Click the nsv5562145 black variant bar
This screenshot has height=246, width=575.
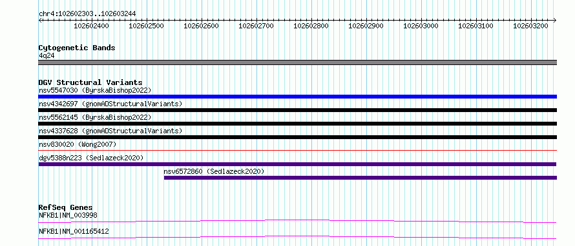coord(297,124)
